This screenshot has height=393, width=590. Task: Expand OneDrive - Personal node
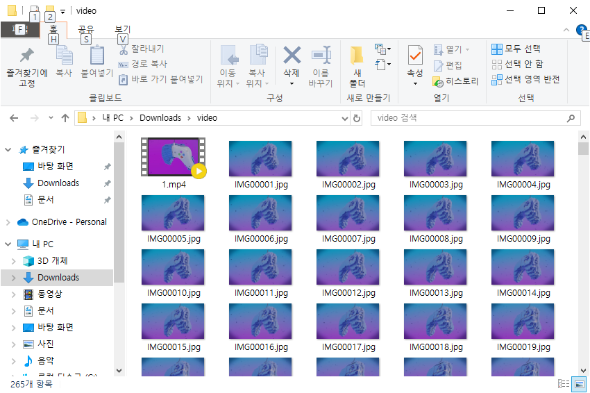[x=8, y=222]
